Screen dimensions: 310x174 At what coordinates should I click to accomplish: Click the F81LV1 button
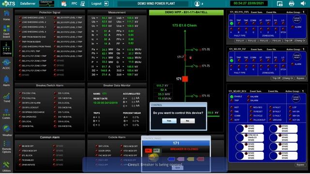coord(240,41)
